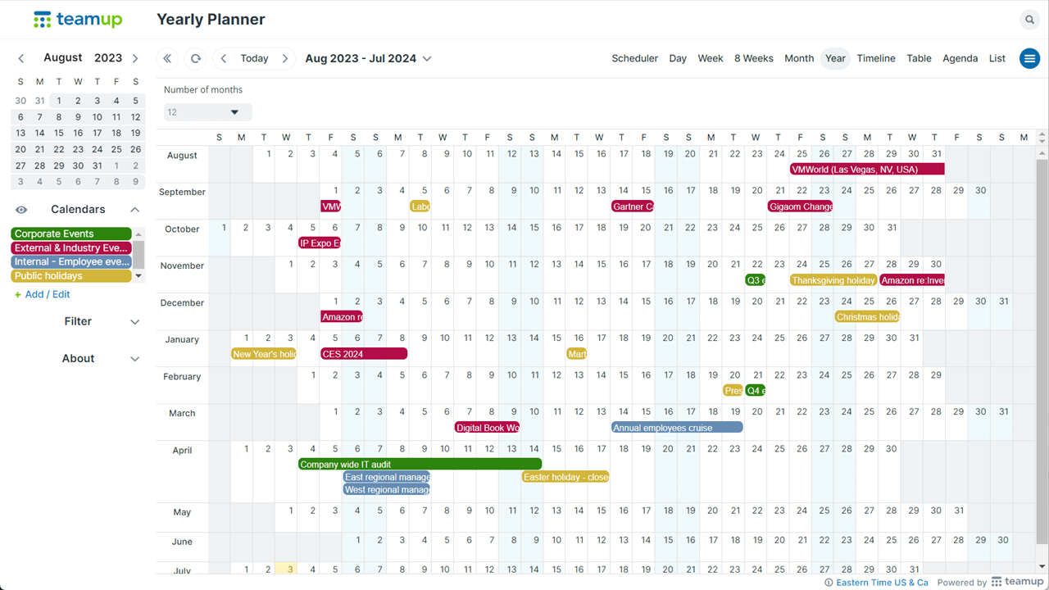Screen dimensions: 1049x590
Task: Switch to Table view
Action: (x=919, y=58)
